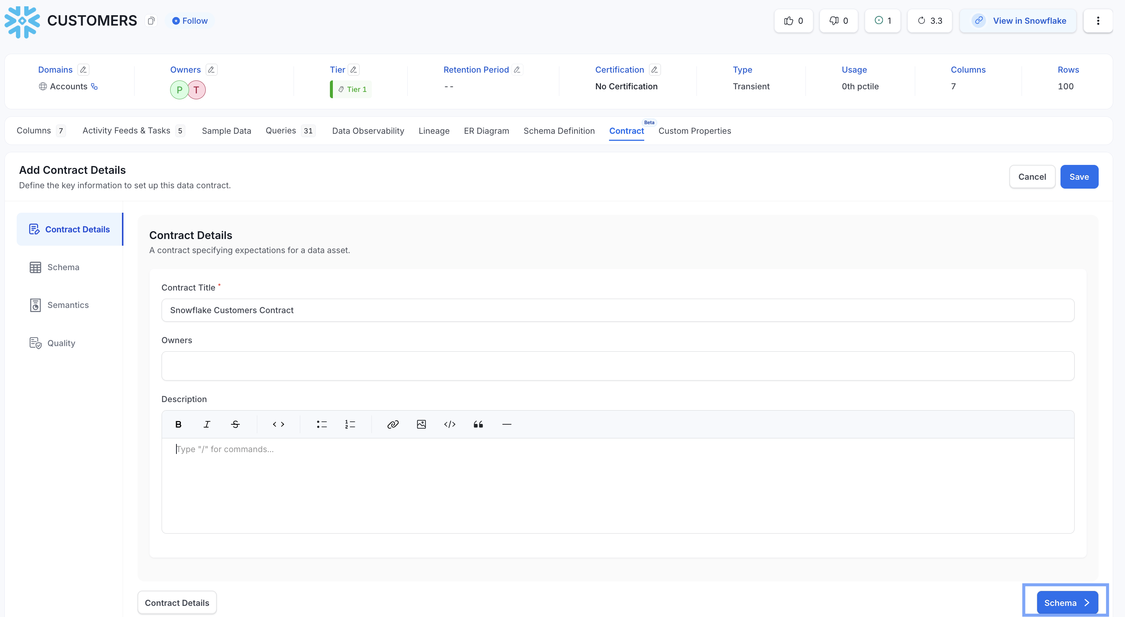Open the Lineage tab

(x=434, y=130)
